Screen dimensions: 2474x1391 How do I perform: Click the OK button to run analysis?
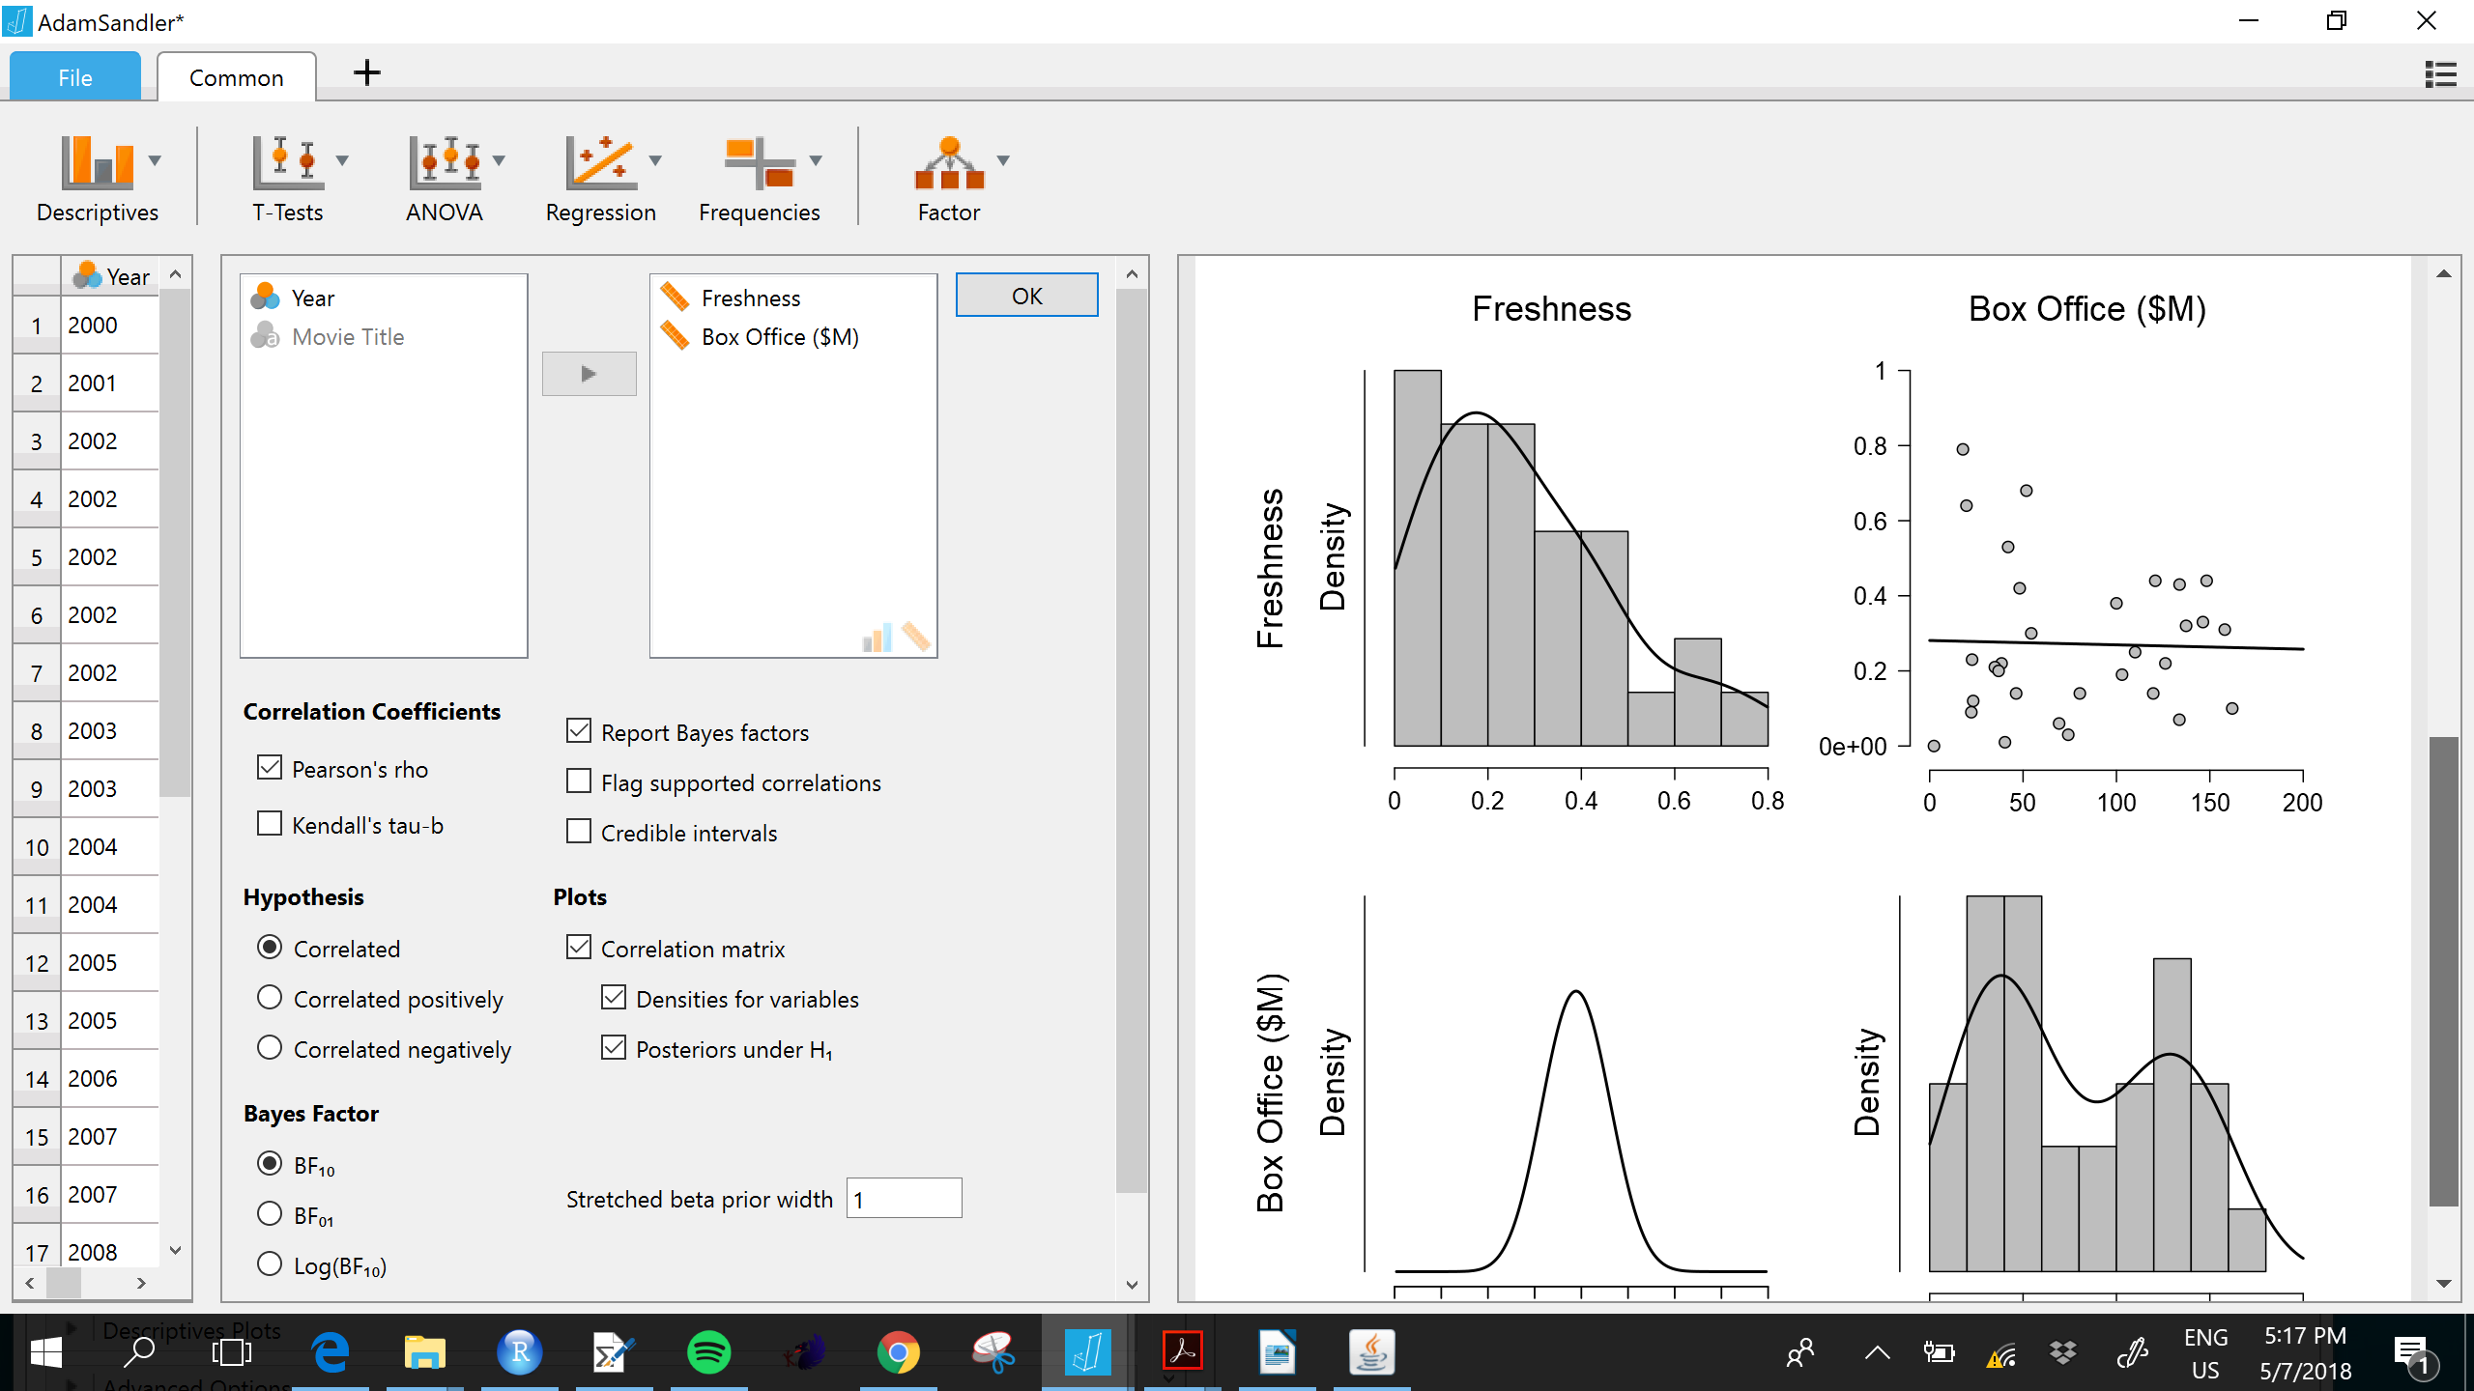click(1026, 296)
